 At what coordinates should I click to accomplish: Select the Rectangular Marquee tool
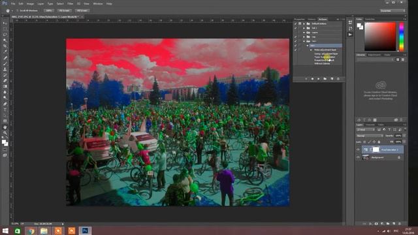(x=5, y=29)
